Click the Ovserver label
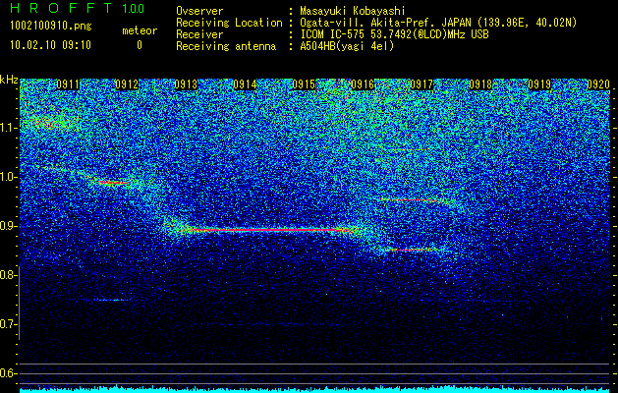The height and width of the screenshot is (393, 618). click(x=199, y=11)
